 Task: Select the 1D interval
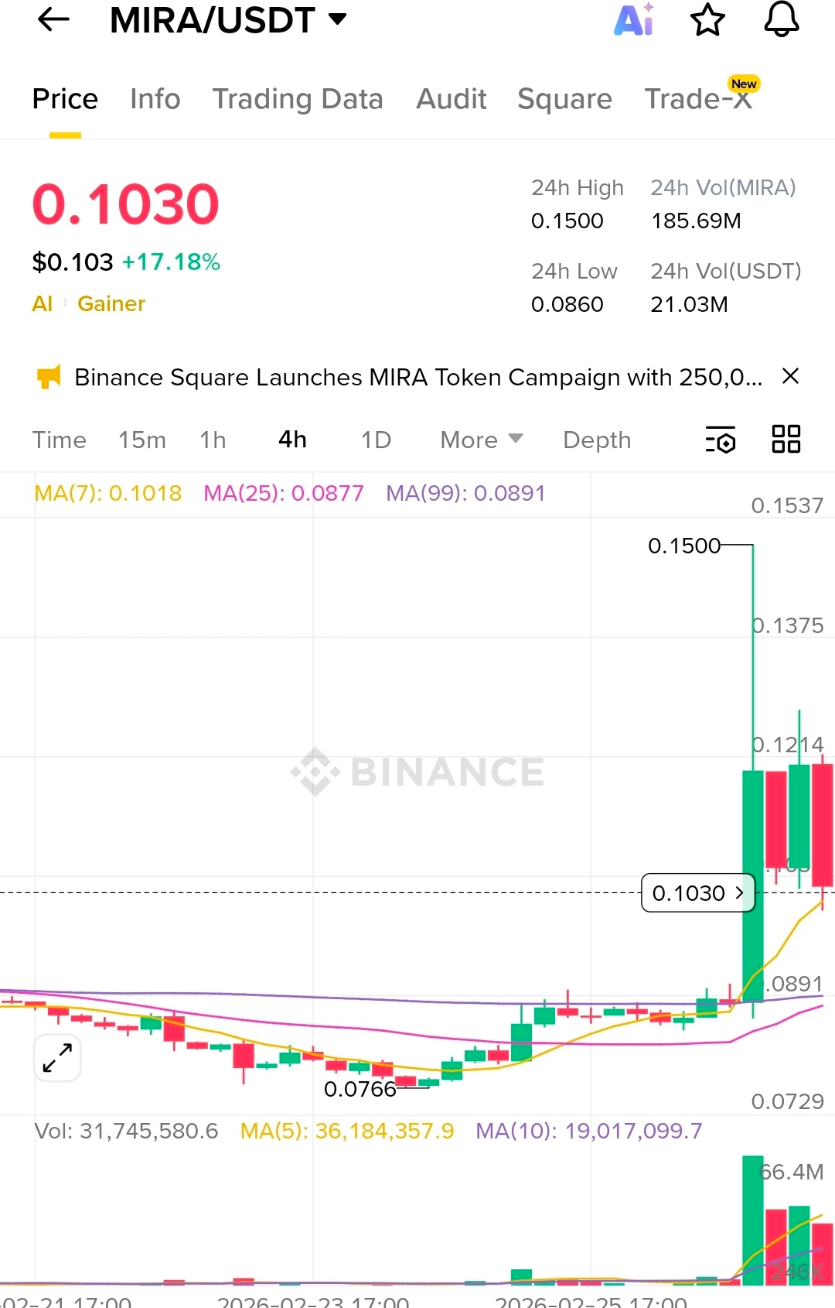tap(376, 440)
